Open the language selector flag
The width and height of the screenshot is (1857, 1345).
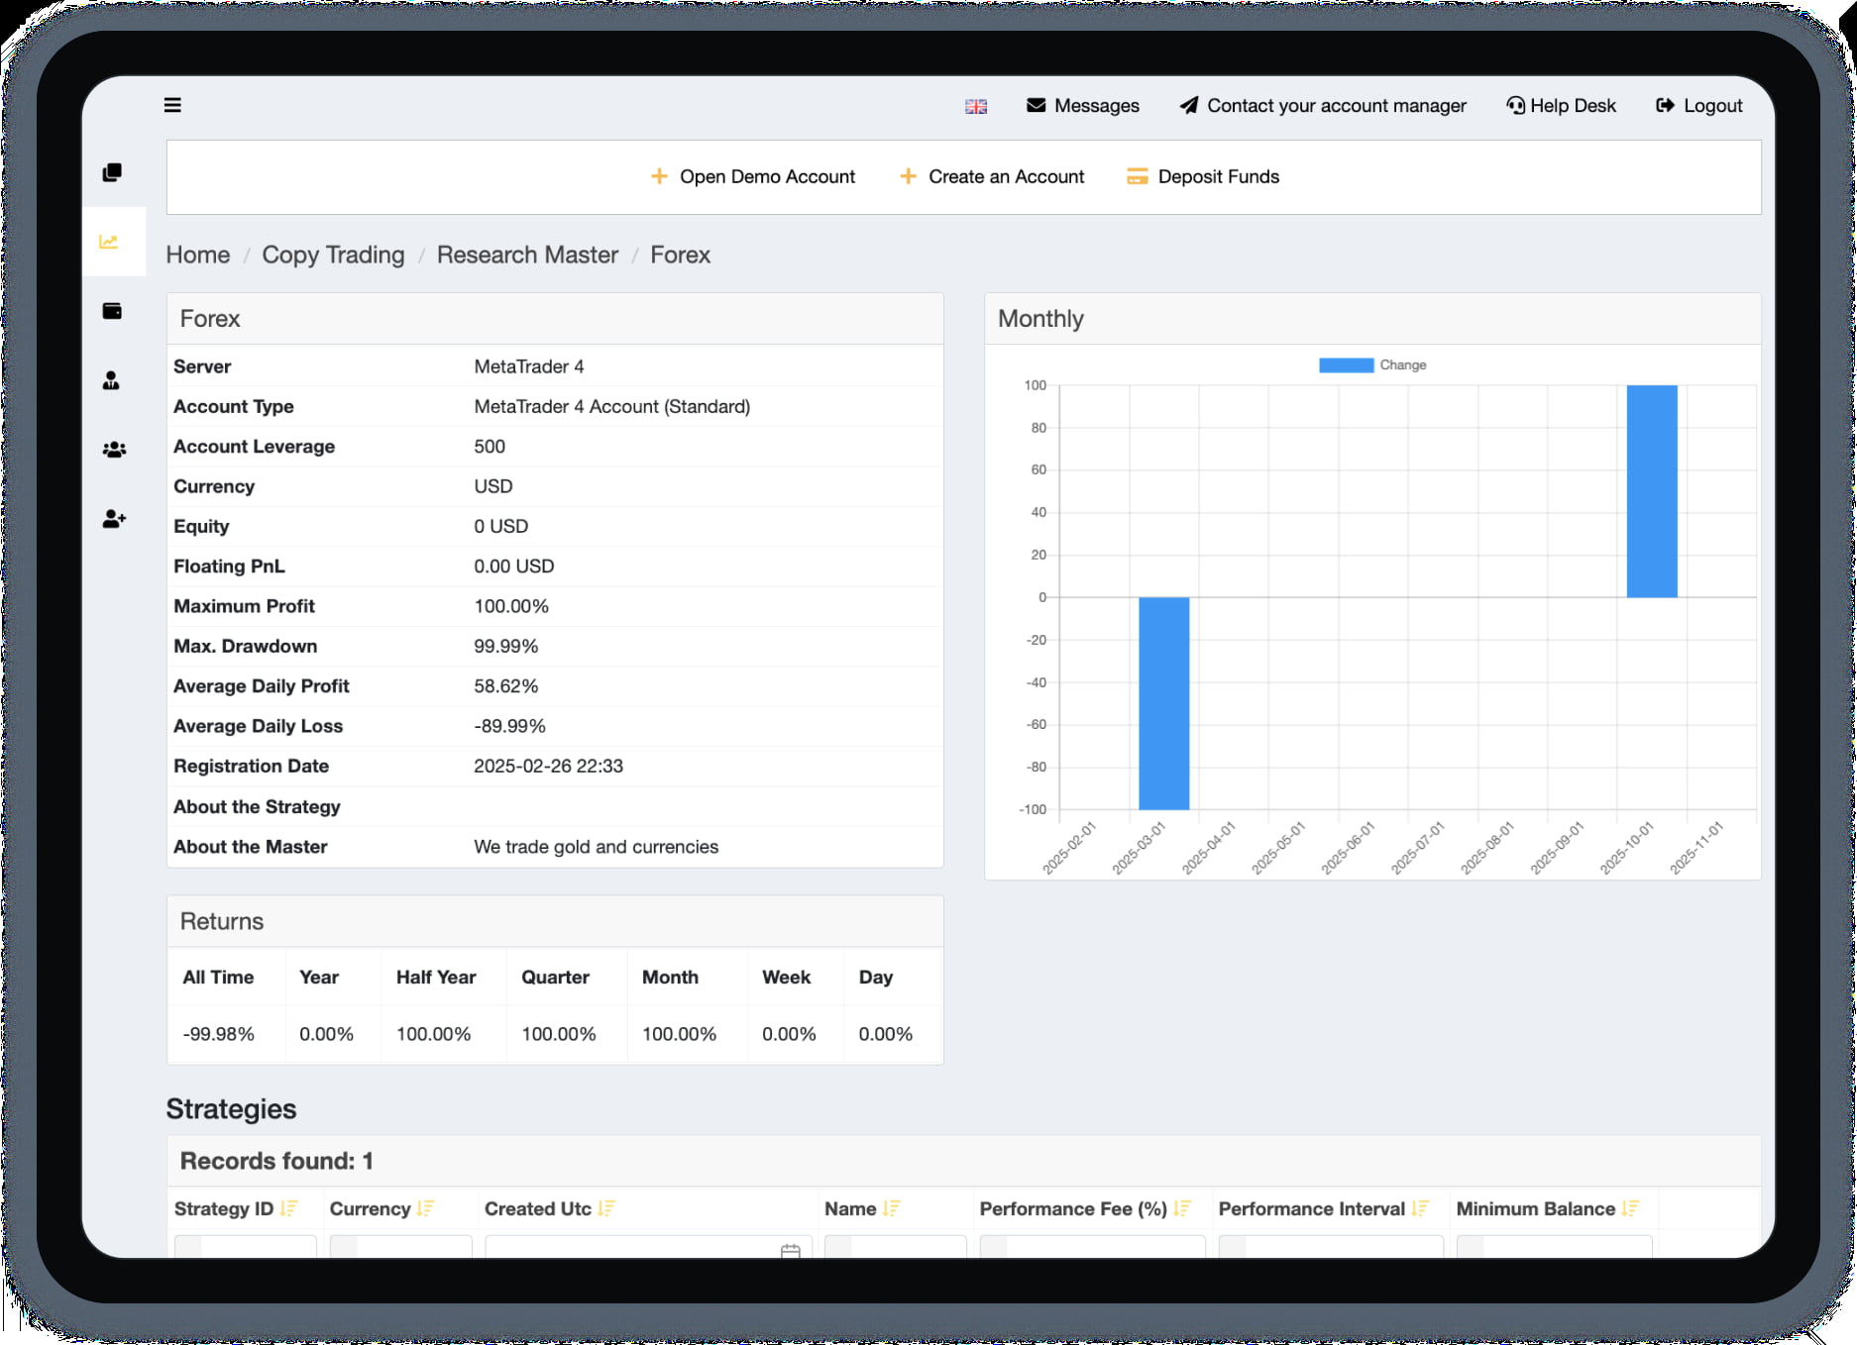click(975, 105)
